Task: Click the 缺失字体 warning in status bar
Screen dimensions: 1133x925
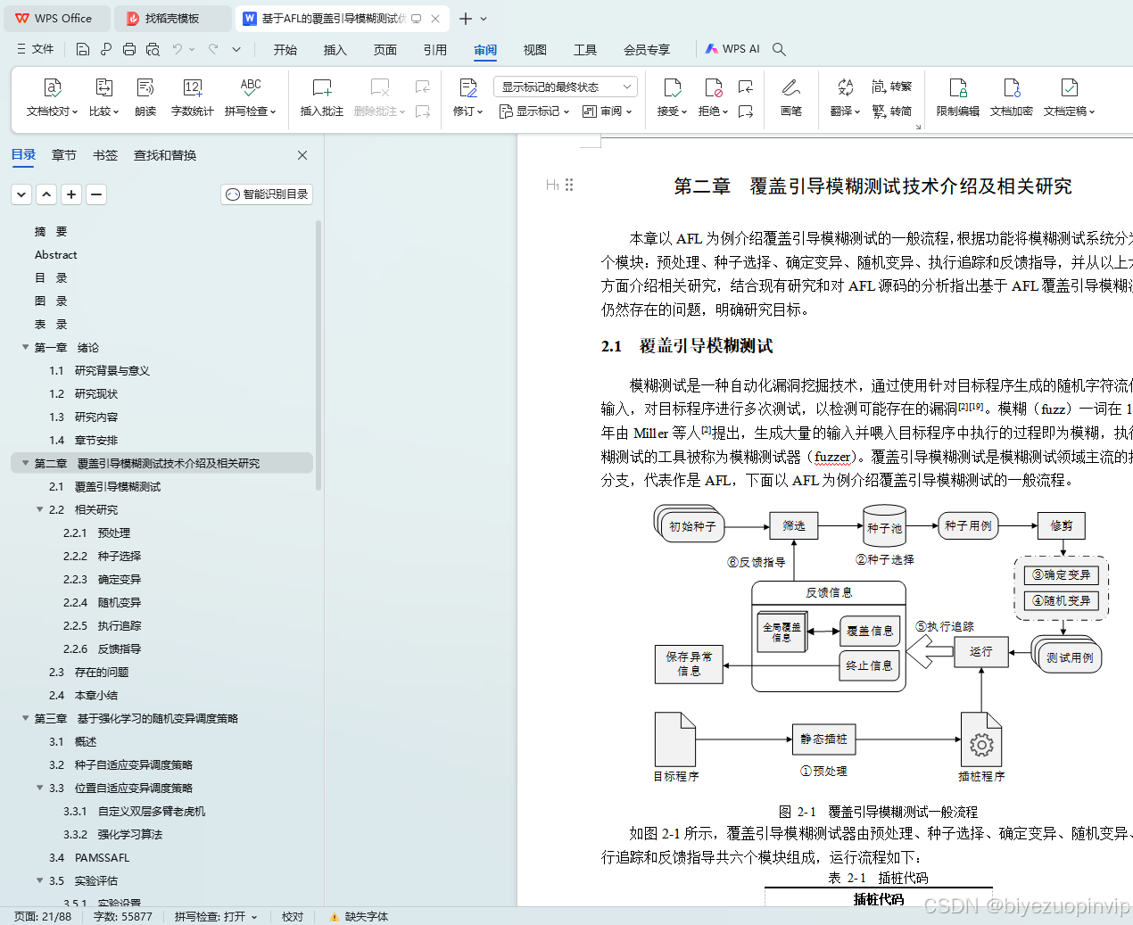Action: pos(359,916)
